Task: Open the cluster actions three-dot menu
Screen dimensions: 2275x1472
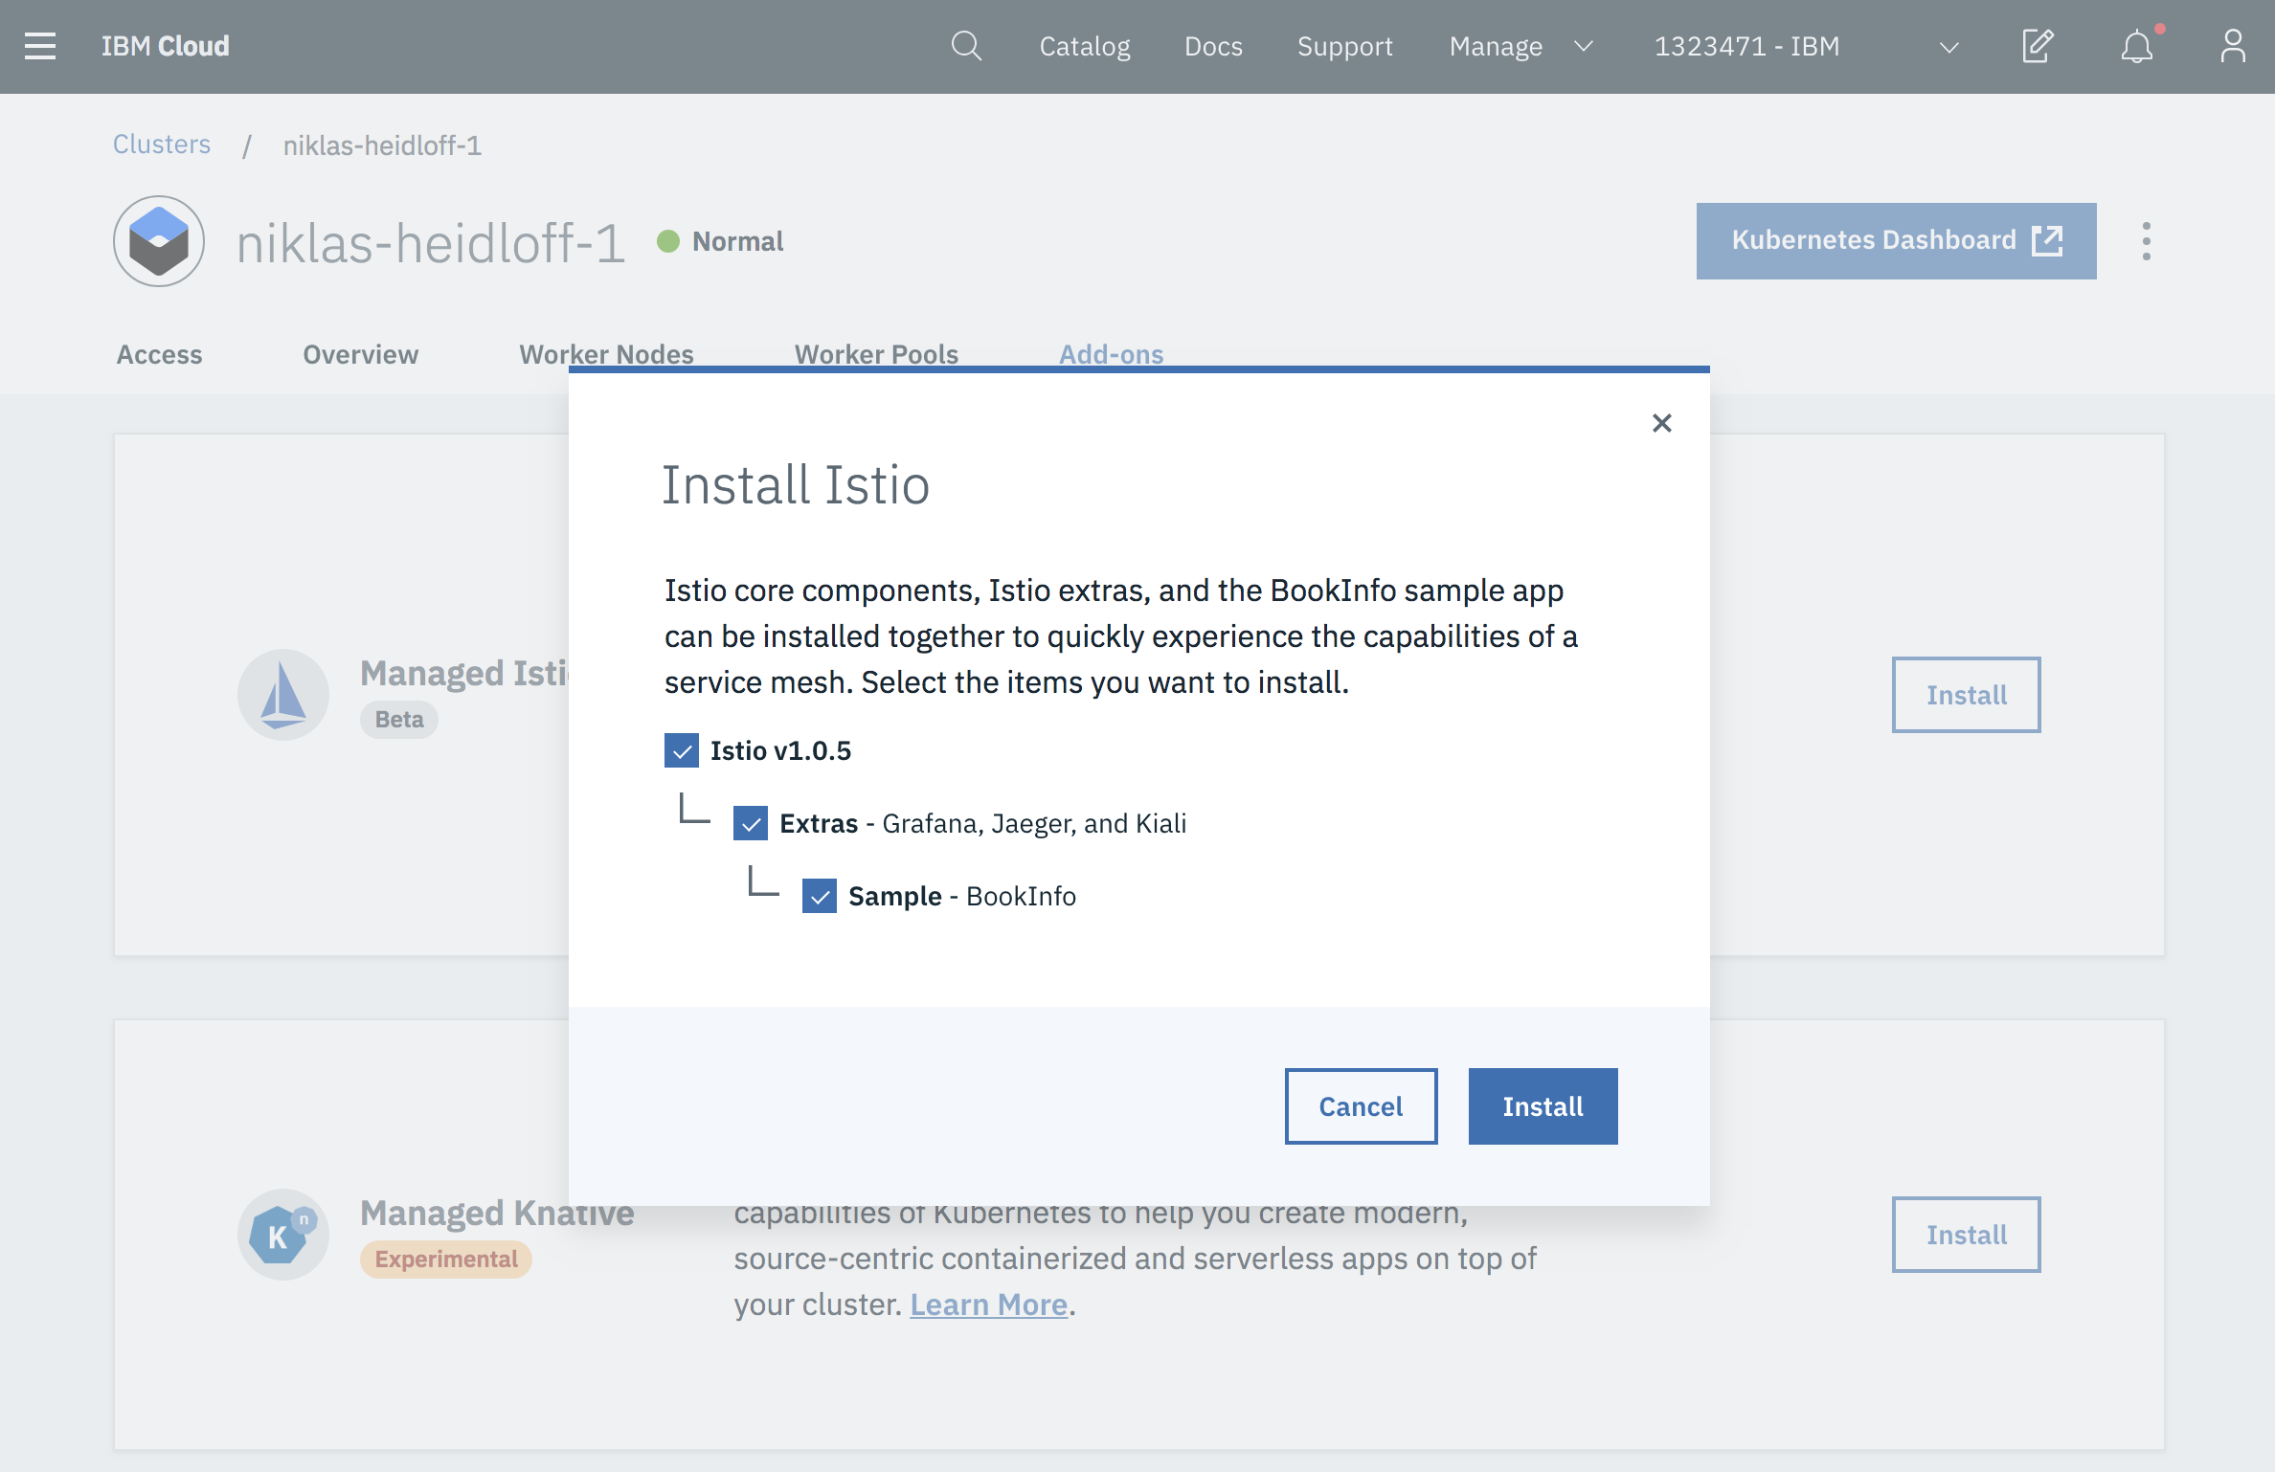Action: point(2147,241)
